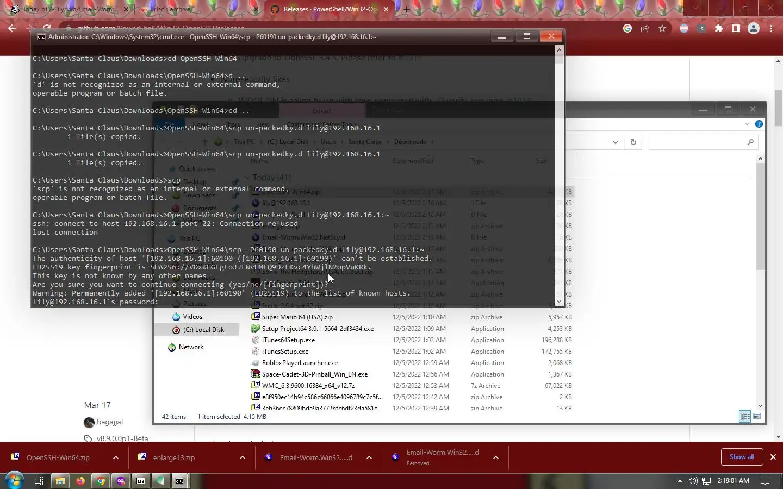Image resolution: width=783 pixels, height=489 pixels.
Task: Click the gray 'S' extension icon
Action: pos(701,28)
